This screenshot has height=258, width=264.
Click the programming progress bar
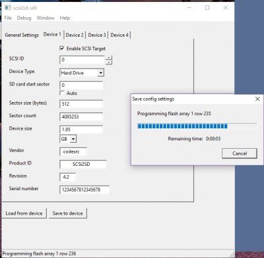[197, 126]
